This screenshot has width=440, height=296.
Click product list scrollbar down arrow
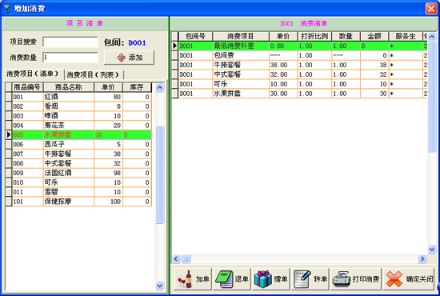(x=159, y=286)
